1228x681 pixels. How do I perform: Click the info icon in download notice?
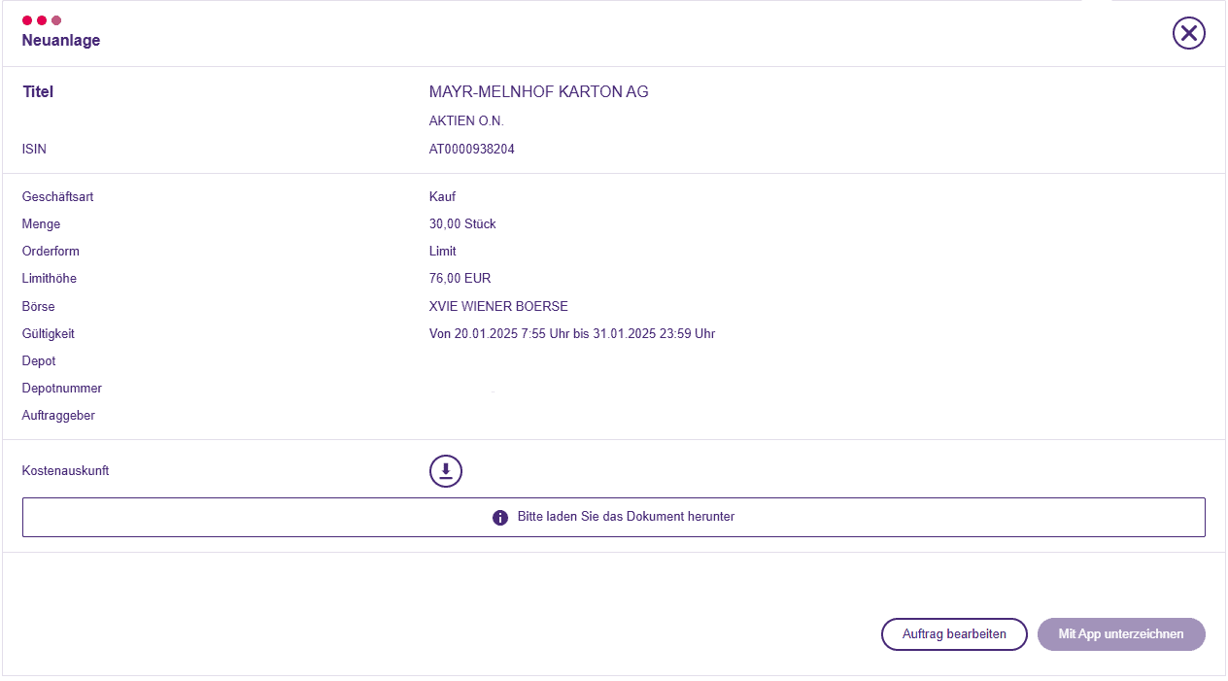tap(500, 518)
